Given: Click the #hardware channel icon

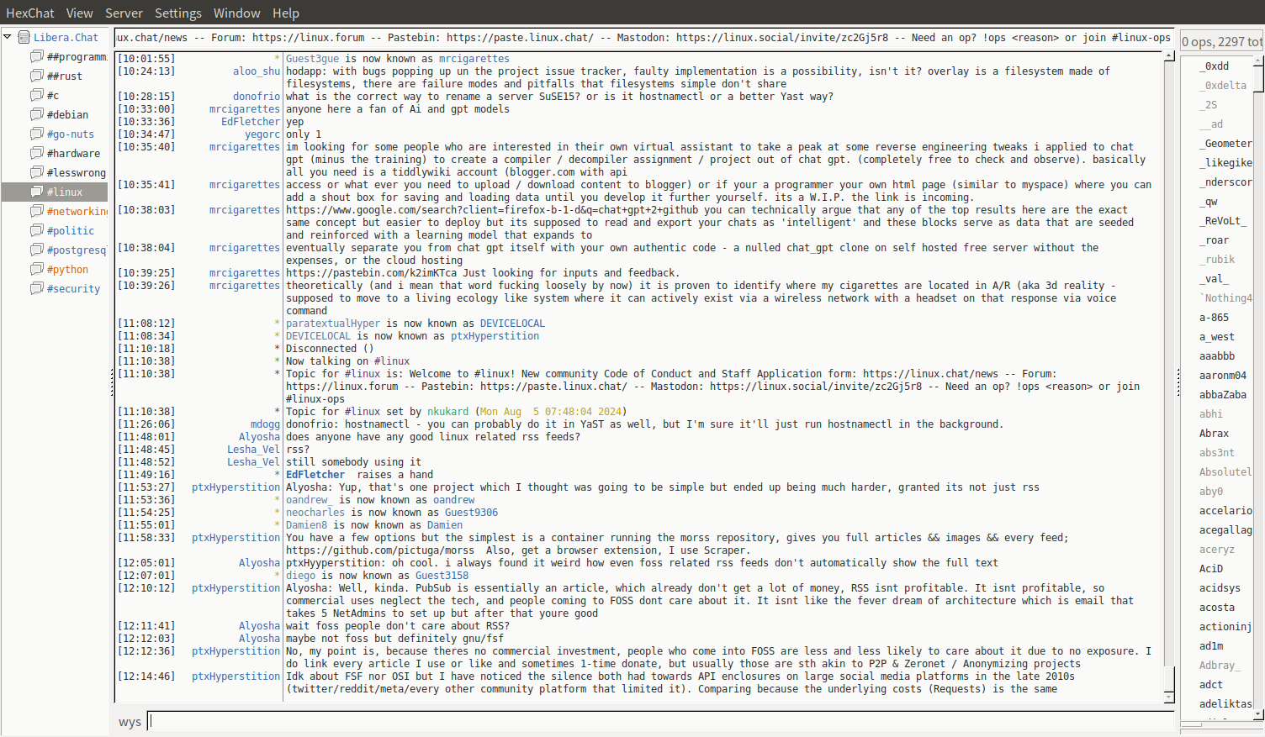Looking at the screenshot, I should click(x=37, y=153).
